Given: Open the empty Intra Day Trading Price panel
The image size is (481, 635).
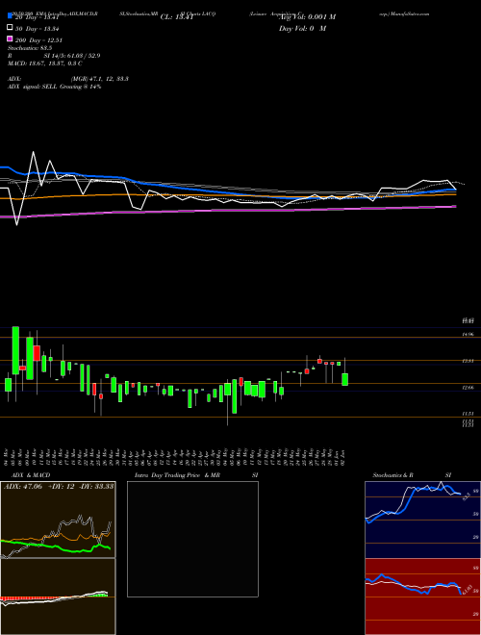Looking at the screenshot, I should click(x=192, y=539).
